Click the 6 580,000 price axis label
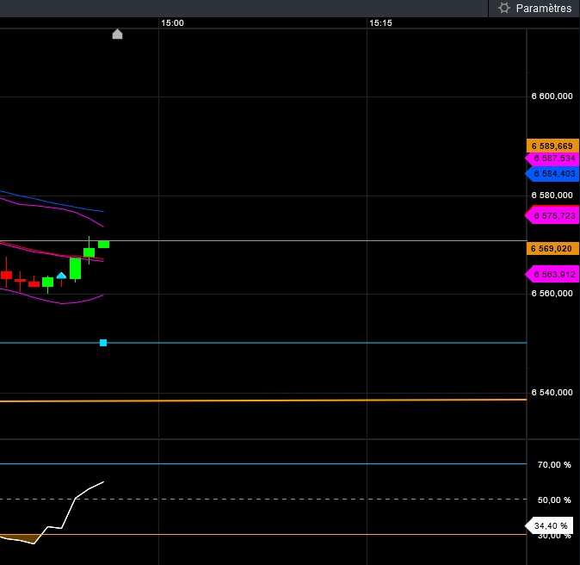This screenshot has height=565, width=580. [x=552, y=196]
